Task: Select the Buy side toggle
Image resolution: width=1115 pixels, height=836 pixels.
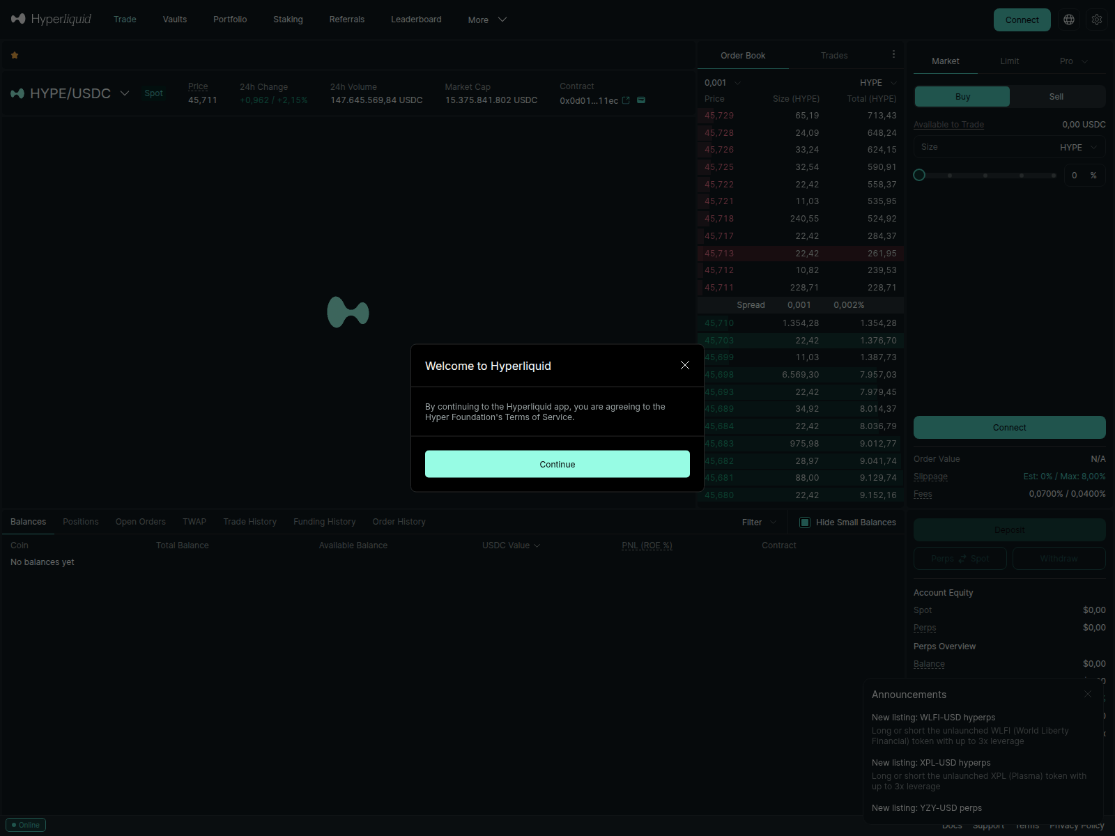Action: pyautogui.click(x=962, y=97)
